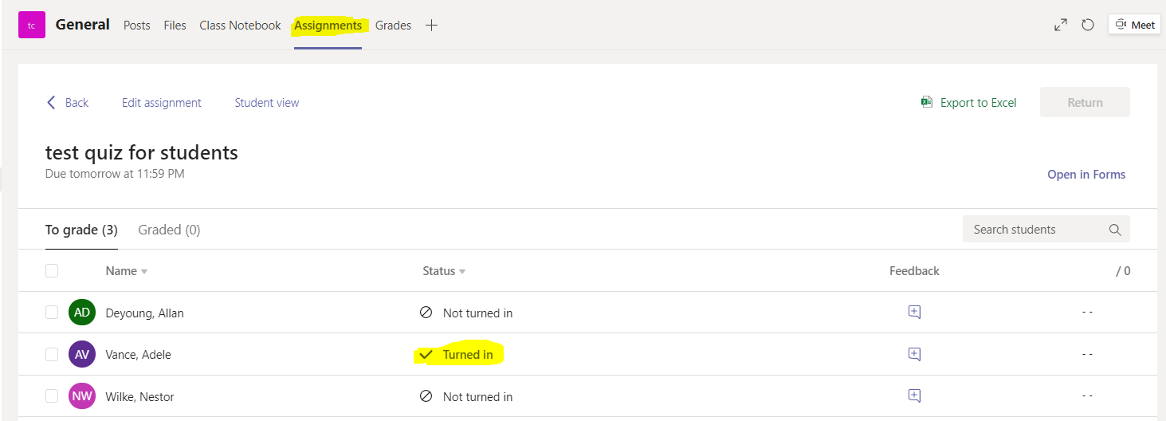
Task: Go to the Grades tab
Action: 393,26
